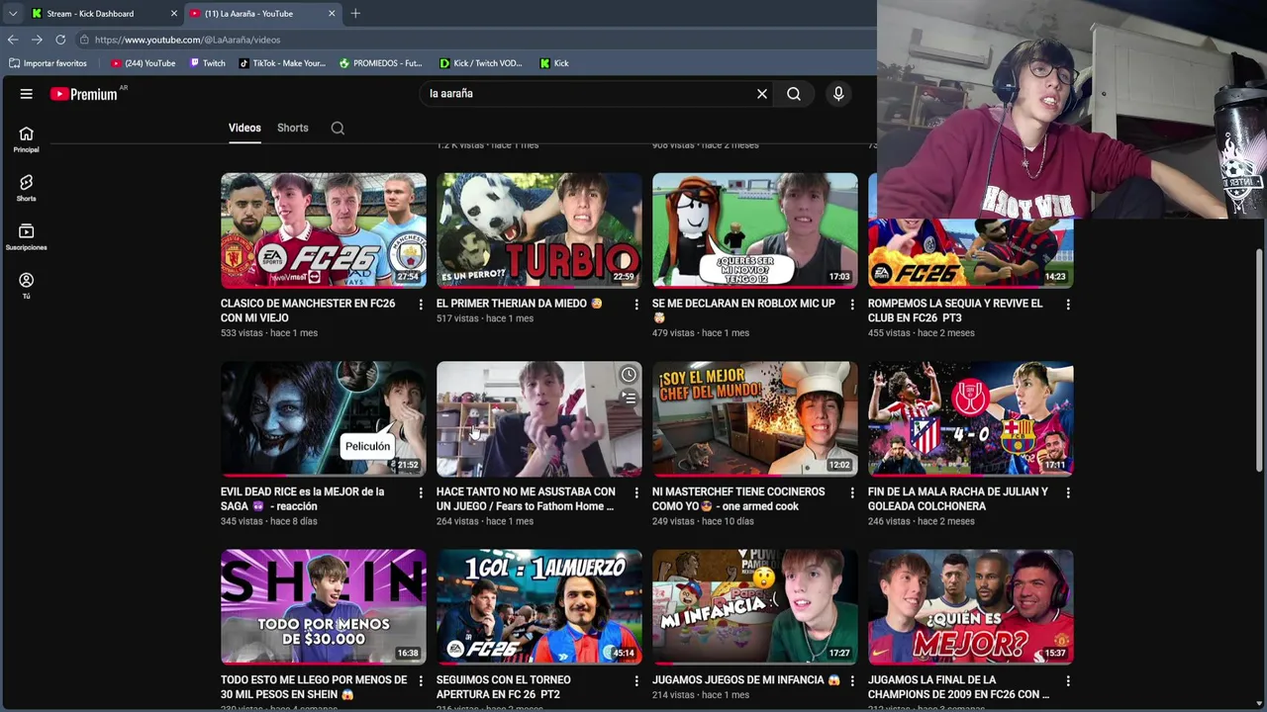Open options for FIN DE LA MALA RACHA
The image size is (1267, 712).
pyautogui.click(x=1068, y=492)
